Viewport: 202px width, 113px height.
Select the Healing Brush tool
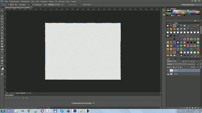click(2, 27)
